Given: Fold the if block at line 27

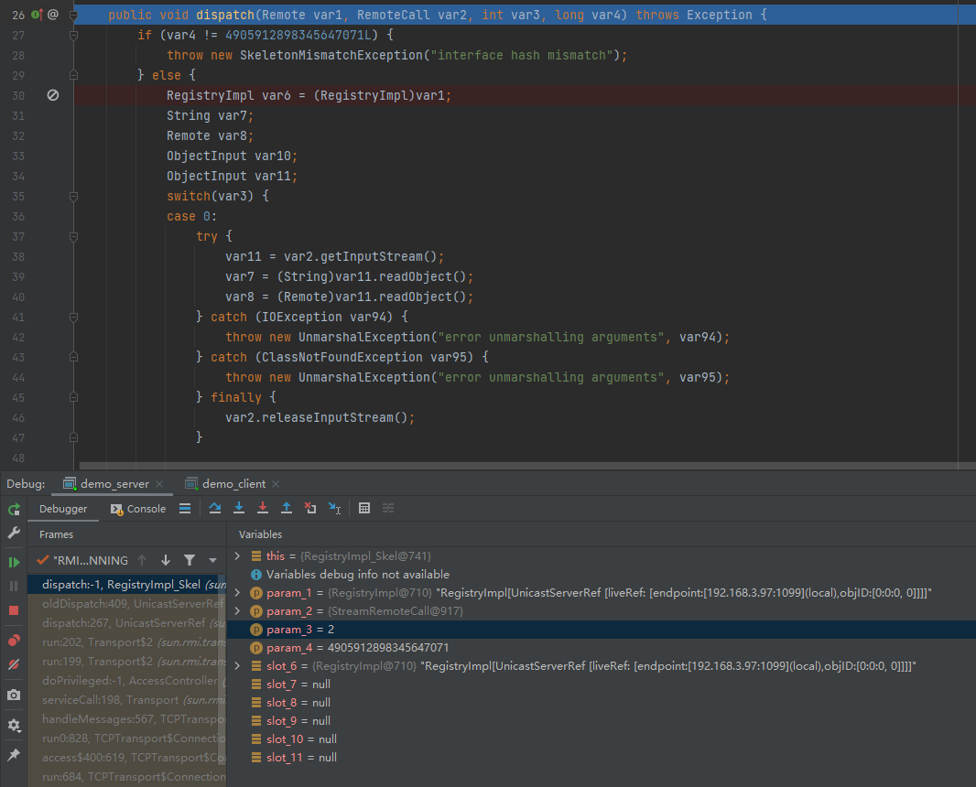Looking at the screenshot, I should pyautogui.click(x=73, y=35).
